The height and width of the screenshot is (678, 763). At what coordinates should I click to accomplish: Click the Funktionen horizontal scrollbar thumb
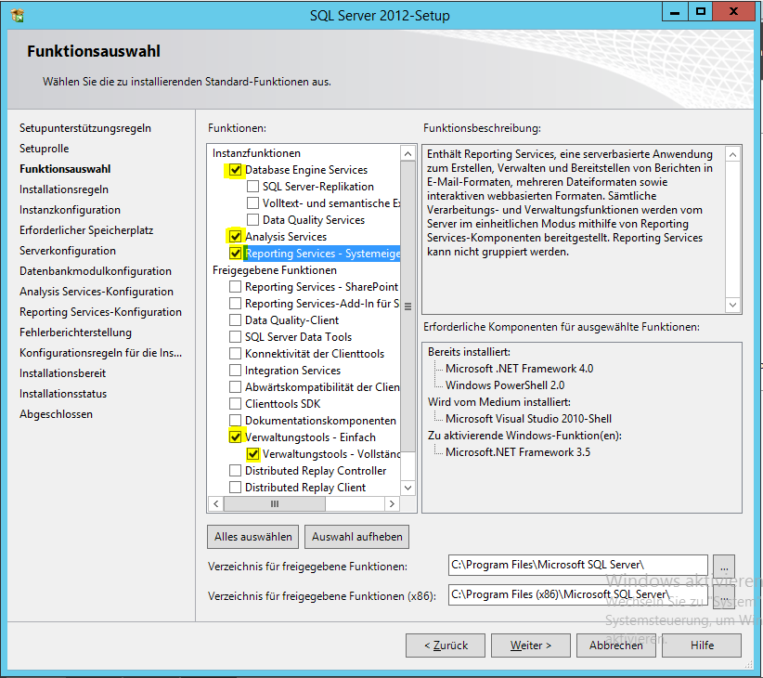(x=275, y=503)
